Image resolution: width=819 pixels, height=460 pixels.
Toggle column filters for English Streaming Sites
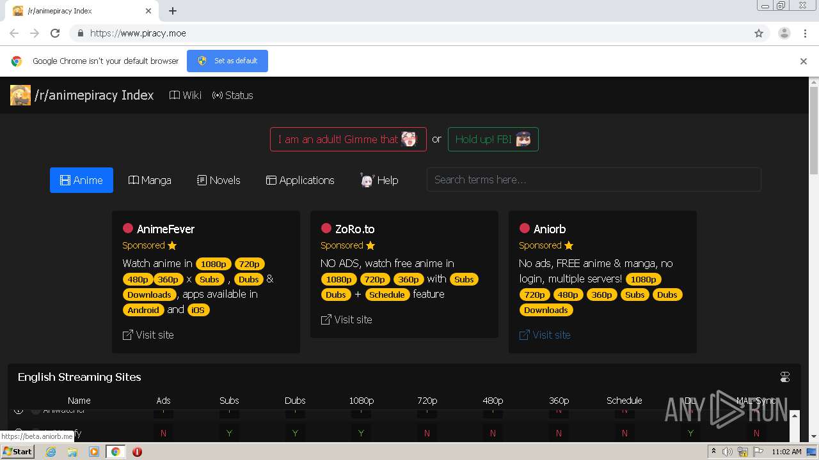point(785,377)
